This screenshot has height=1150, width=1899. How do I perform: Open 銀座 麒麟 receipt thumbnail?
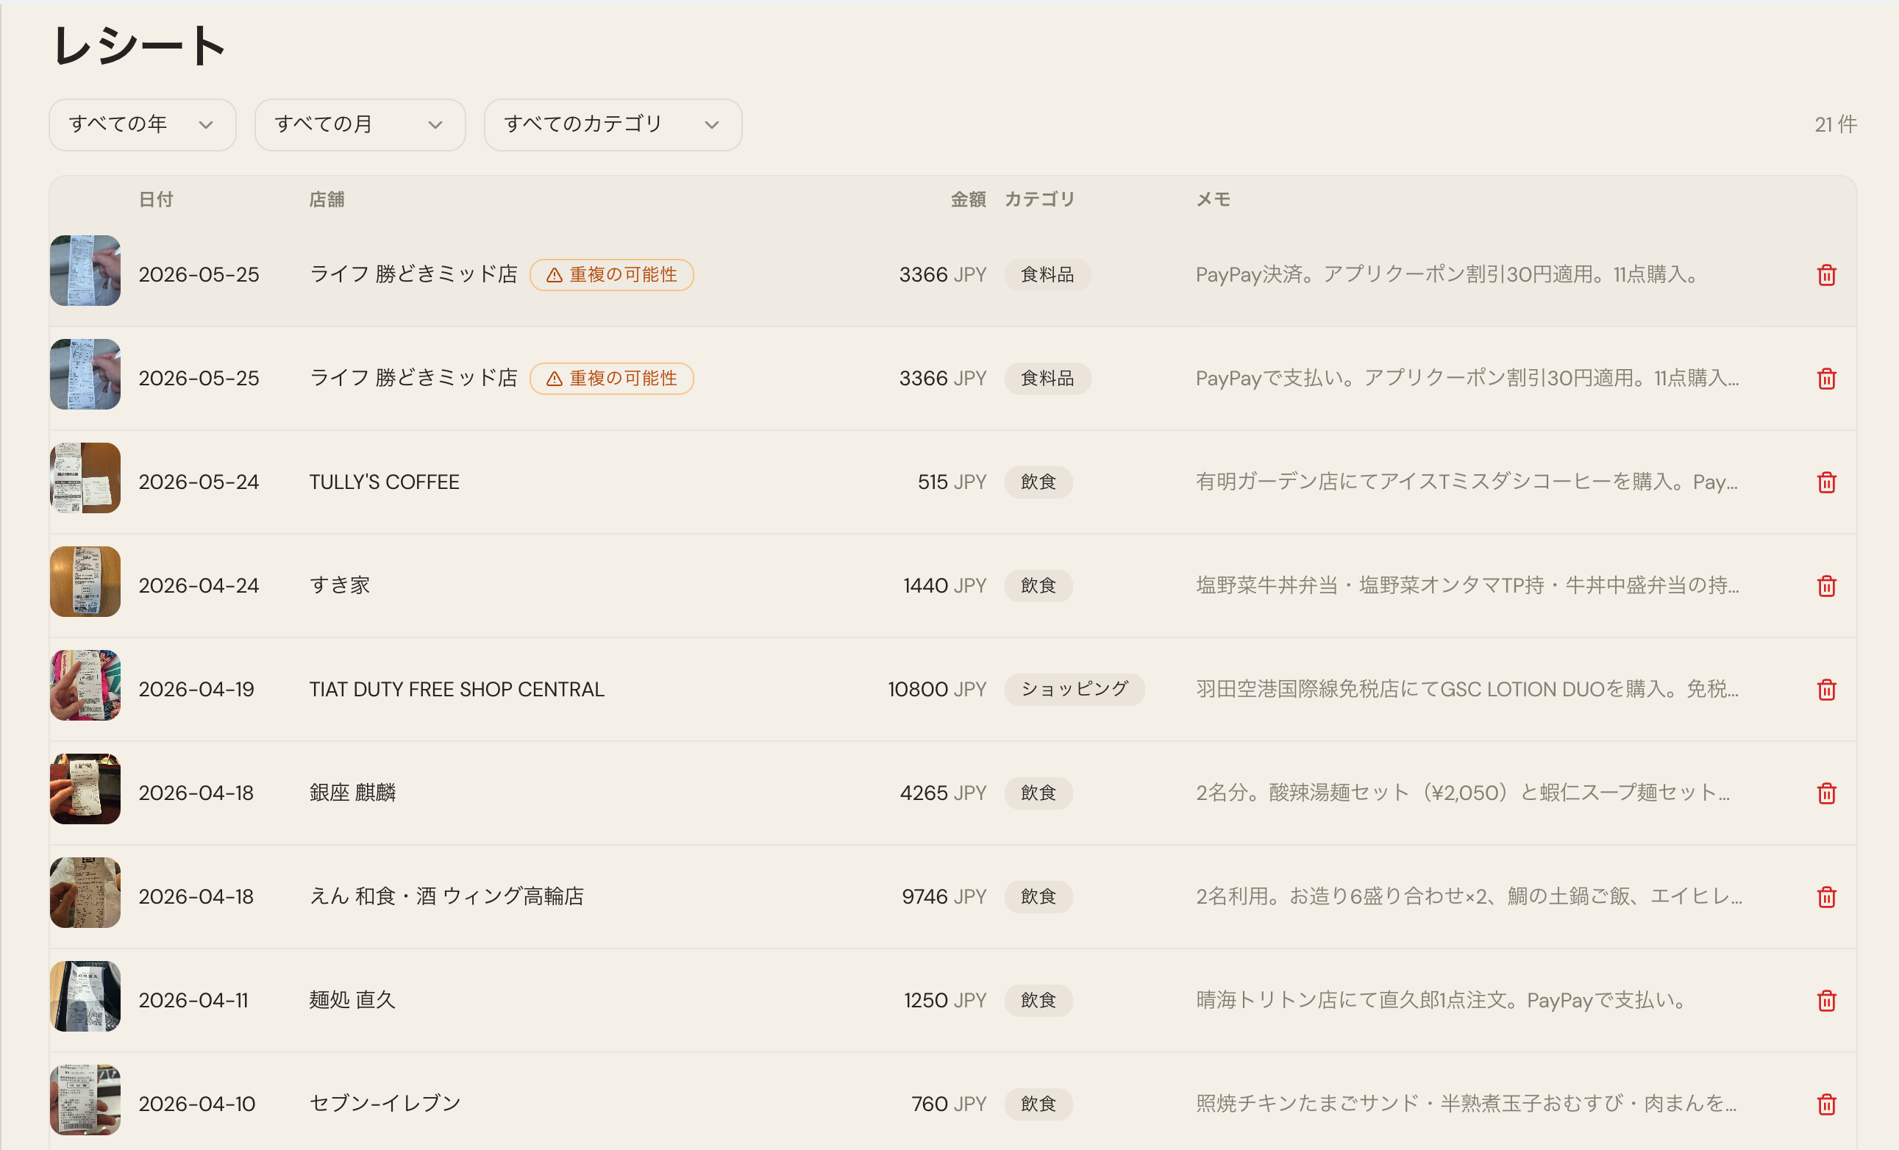[85, 789]
